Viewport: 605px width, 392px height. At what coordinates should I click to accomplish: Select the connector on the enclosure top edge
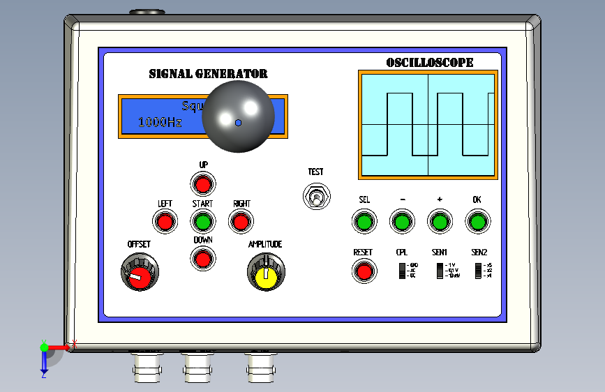pos(147,13)
